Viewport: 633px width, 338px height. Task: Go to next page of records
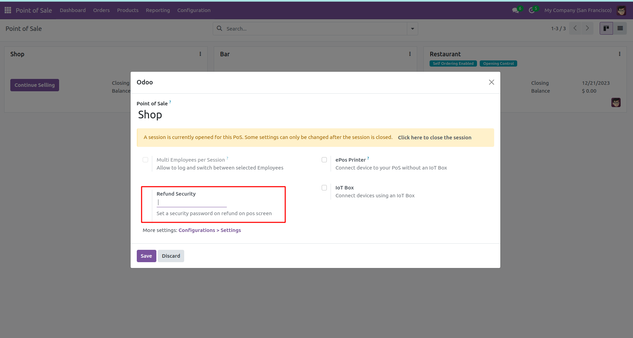[x=587, y=28]
